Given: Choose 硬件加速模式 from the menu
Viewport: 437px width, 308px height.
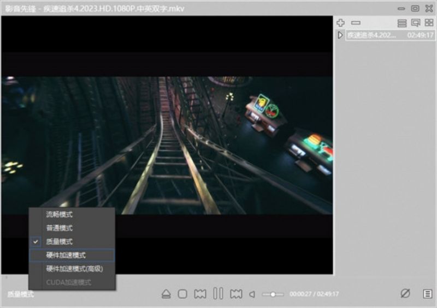Looking at the screenshot, I should coord(72,255).
